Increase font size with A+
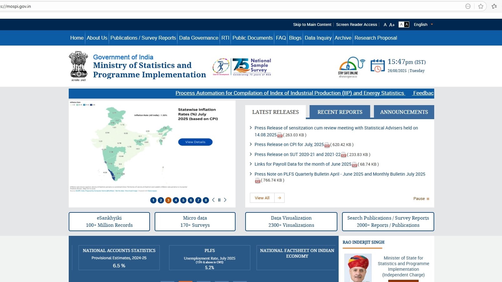This screenshot has height=282, width=502. point(392,25)
